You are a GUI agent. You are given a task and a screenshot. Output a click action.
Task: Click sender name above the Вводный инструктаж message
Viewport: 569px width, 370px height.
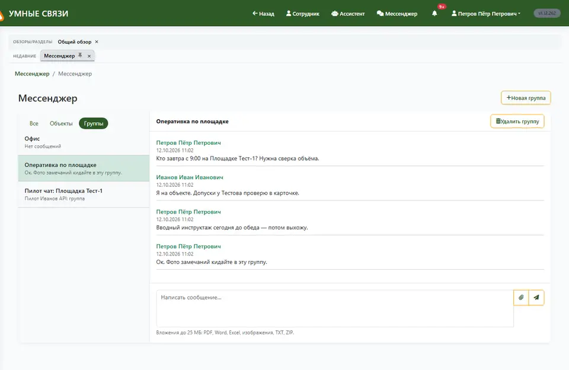point(188,212)
